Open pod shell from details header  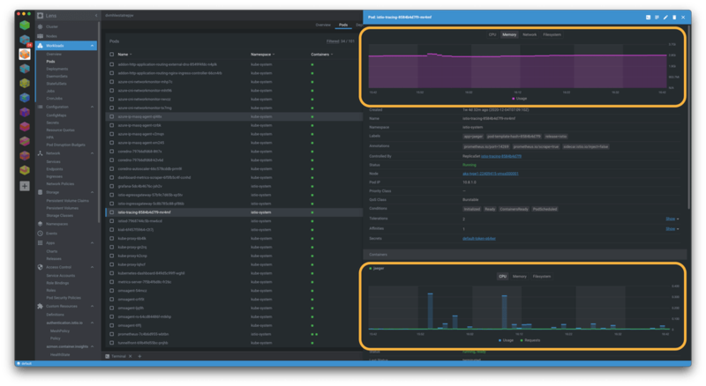pos(648,17)
